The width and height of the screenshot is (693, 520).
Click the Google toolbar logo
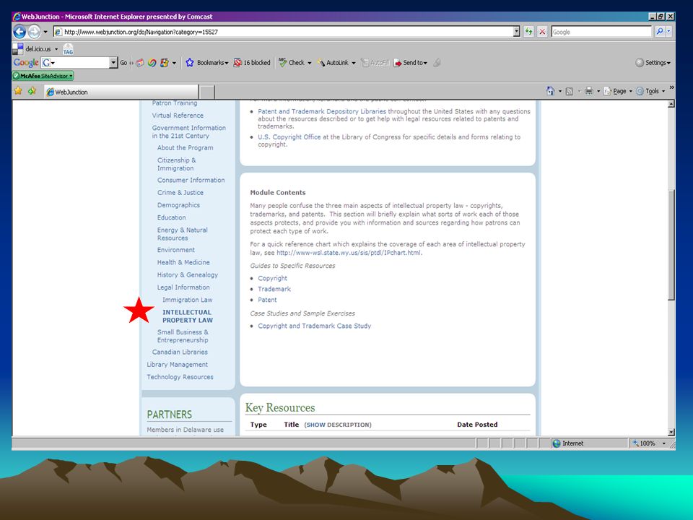coord(26,63)
